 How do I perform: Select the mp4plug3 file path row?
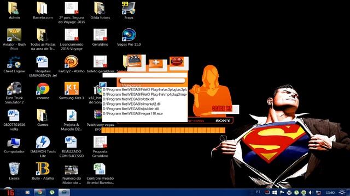(144, 94)
